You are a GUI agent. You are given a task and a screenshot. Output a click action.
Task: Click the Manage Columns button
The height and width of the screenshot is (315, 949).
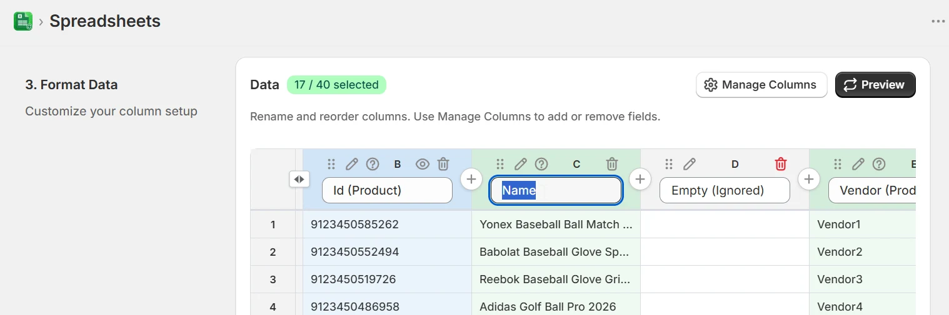(761, 85)
